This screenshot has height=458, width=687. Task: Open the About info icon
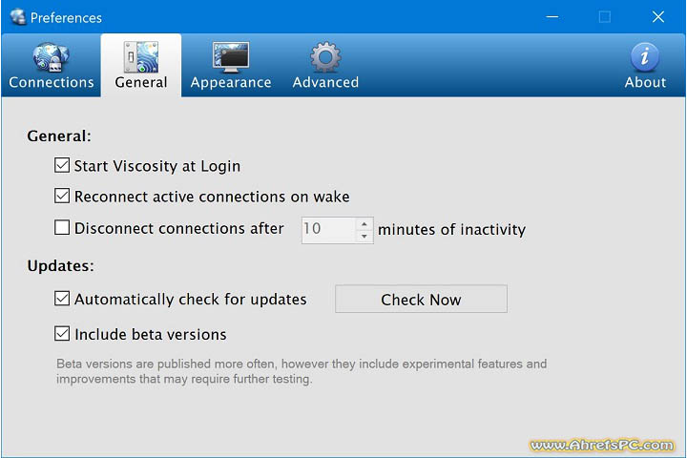(644, 57)
